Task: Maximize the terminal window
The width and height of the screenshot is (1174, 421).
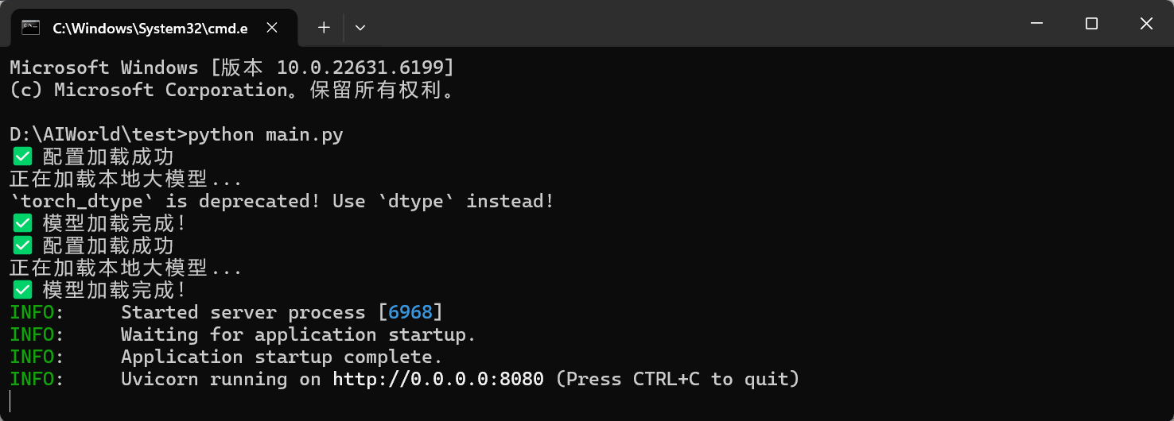Action: pos(1091,24)
